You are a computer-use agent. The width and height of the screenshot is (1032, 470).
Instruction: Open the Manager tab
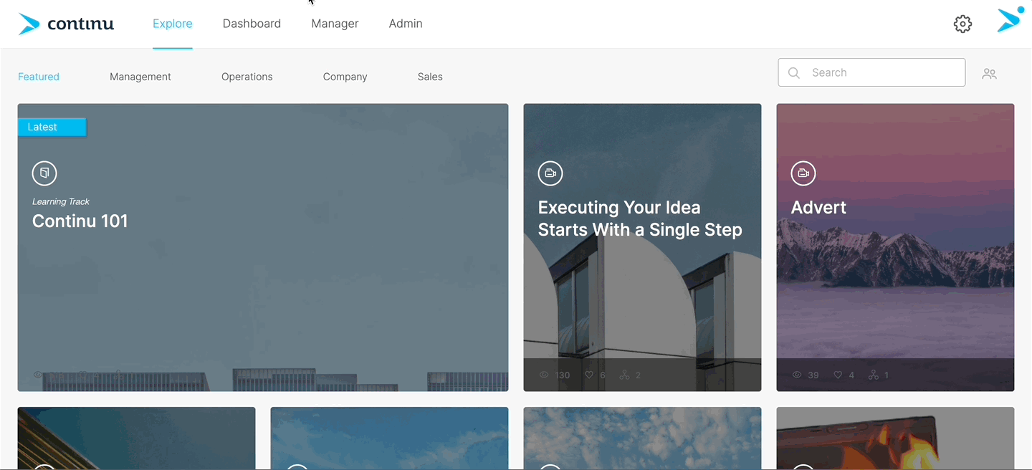pyautogui.click(x=335, y=24)
